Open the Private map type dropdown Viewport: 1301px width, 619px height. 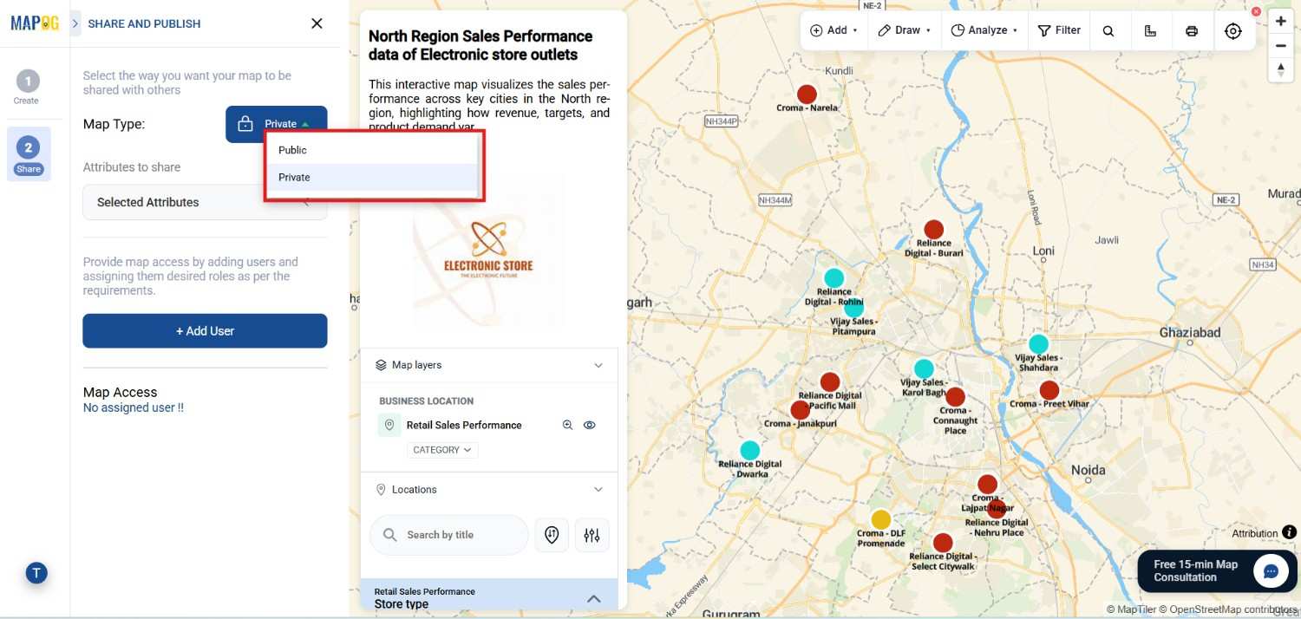(x=277, y=124)
